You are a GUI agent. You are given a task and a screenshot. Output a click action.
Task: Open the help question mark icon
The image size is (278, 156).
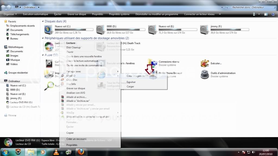[x=273, y=14]
